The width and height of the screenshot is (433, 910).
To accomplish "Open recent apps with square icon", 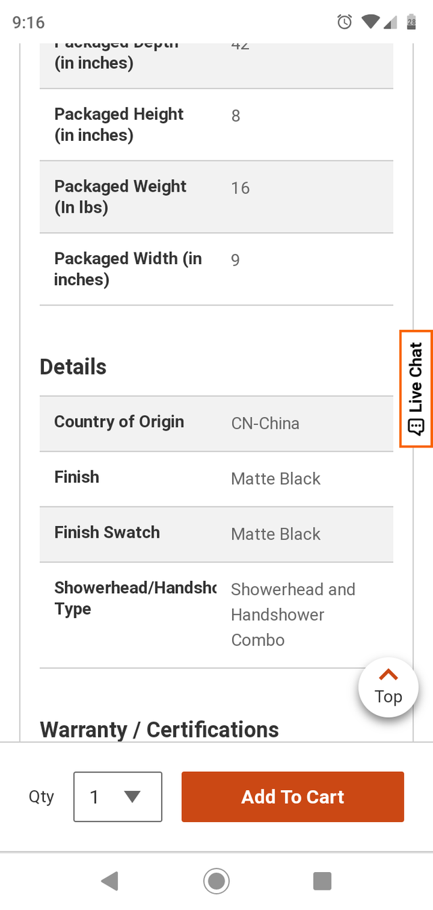I will [x=322, y=881].
